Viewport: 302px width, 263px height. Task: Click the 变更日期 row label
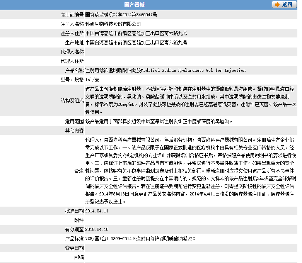(x=74, y=248)
